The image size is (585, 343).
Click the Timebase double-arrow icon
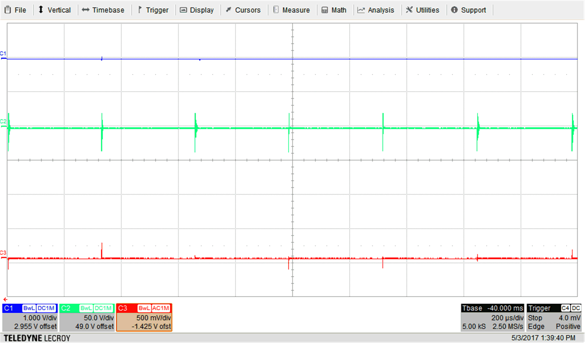tap(86, 10)
